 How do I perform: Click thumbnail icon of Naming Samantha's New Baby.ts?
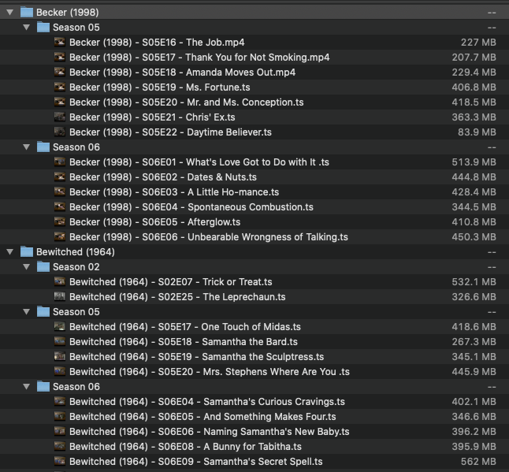click(x=60, y=431)
